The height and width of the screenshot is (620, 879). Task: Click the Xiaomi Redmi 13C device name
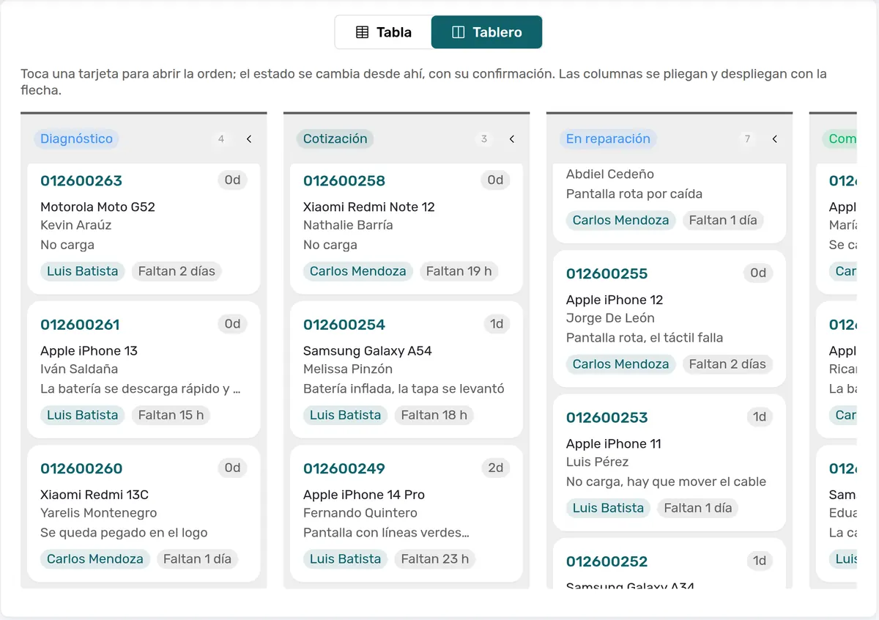[x=94, y=494]
